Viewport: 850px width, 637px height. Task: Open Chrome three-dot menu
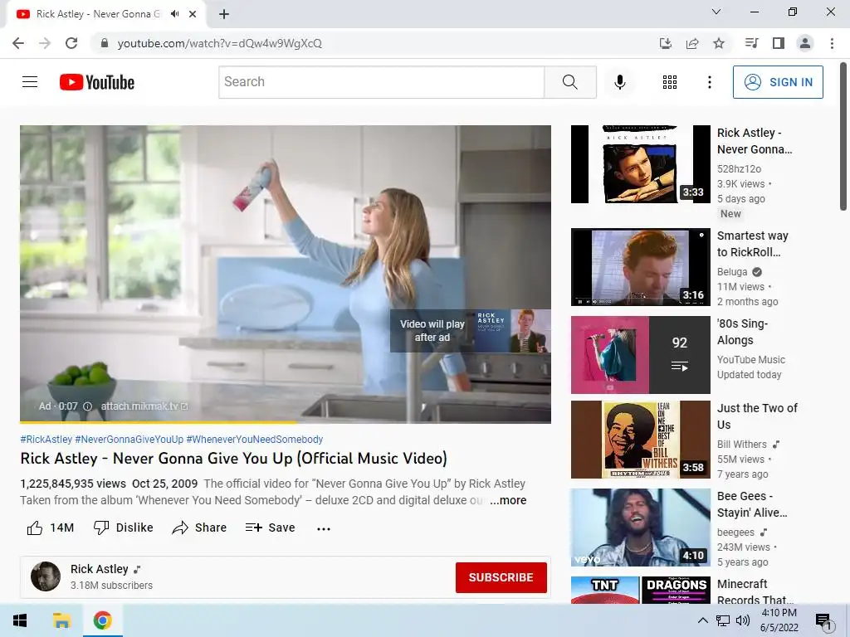(832, 43)
